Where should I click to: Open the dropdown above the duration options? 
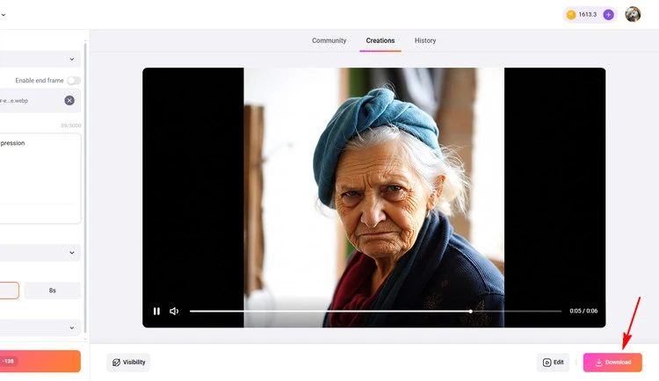click(x=71, y=253)
